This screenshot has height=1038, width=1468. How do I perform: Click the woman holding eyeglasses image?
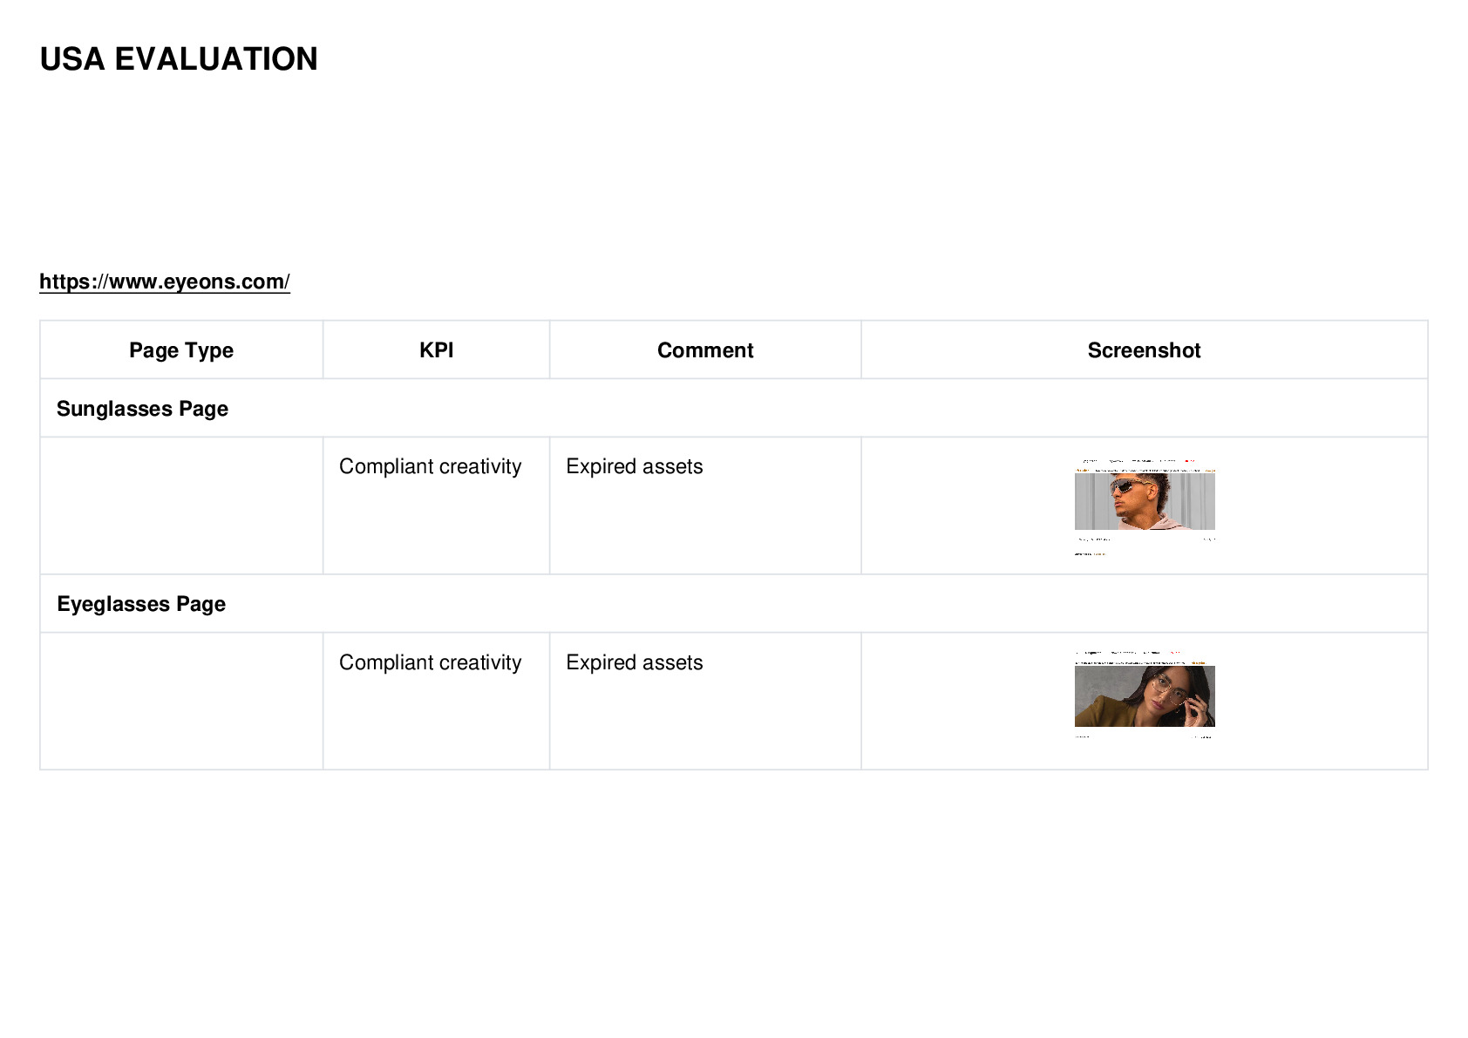(1145, 696)
